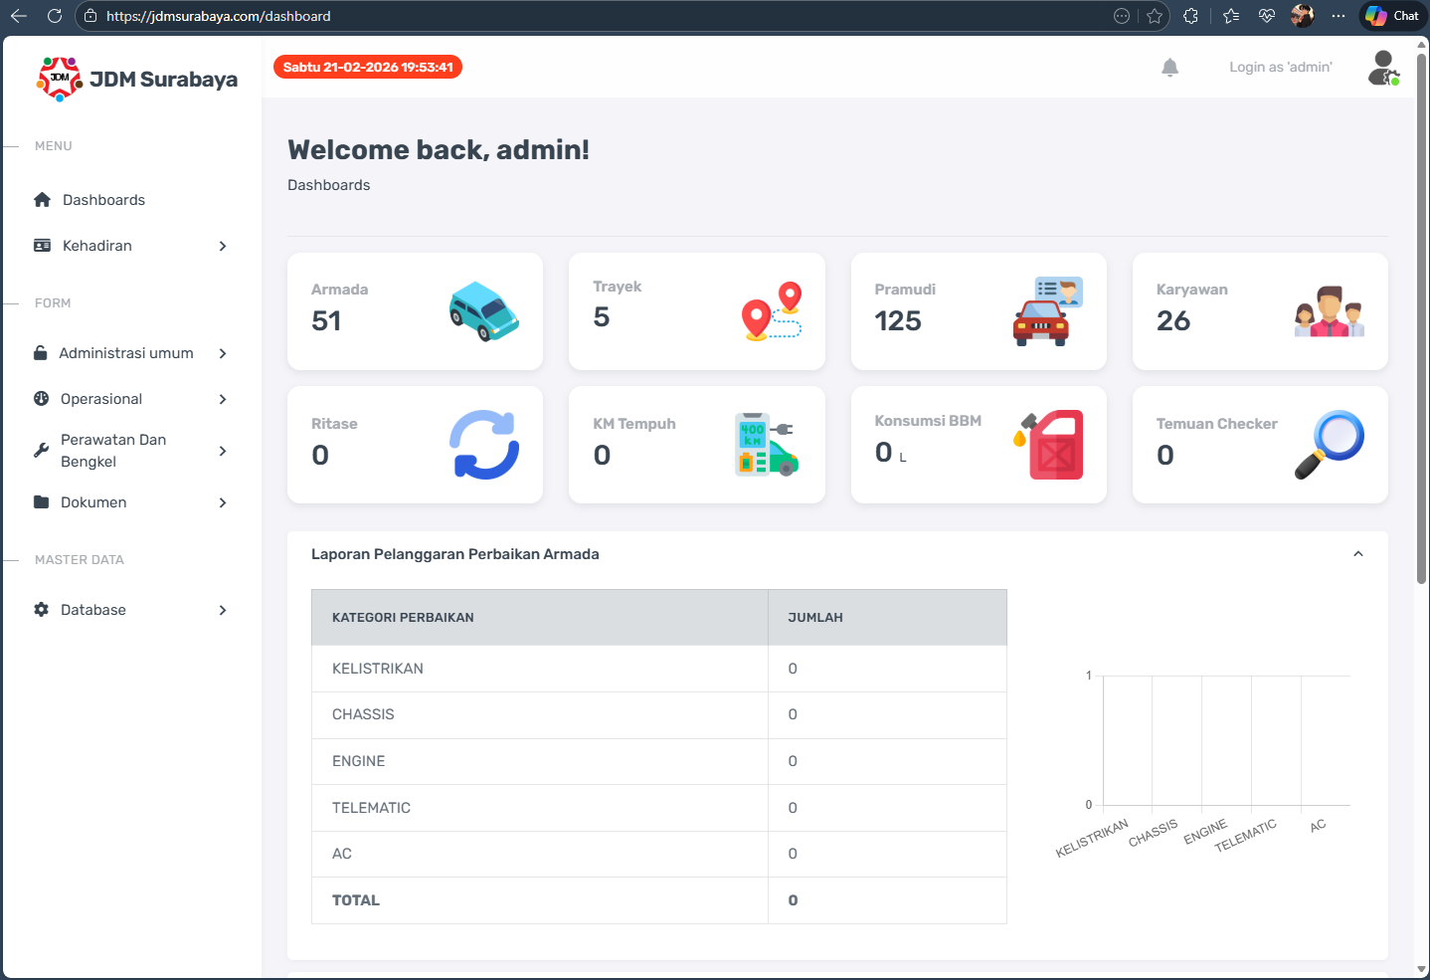Click the JDM Surabaya logo

point(137,80)
